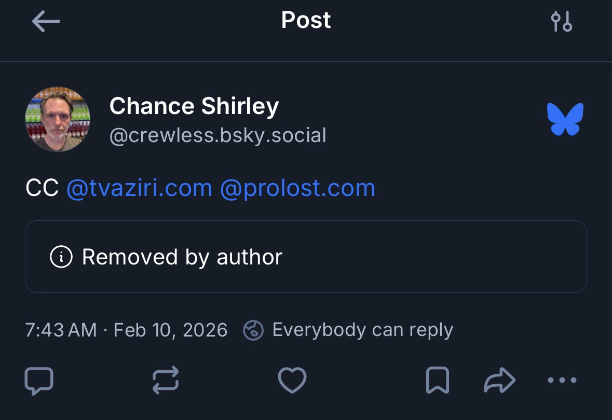612x420 pixels.
Task: Share the post using arrow icon
Action: (x=499, y=381)
